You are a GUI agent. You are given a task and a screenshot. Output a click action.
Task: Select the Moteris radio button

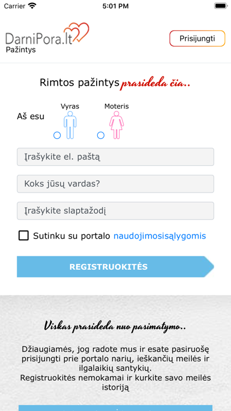[101, 135]
